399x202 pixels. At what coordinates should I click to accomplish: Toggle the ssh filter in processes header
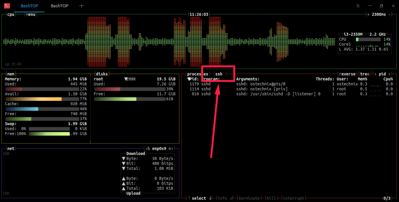[218, 74]
